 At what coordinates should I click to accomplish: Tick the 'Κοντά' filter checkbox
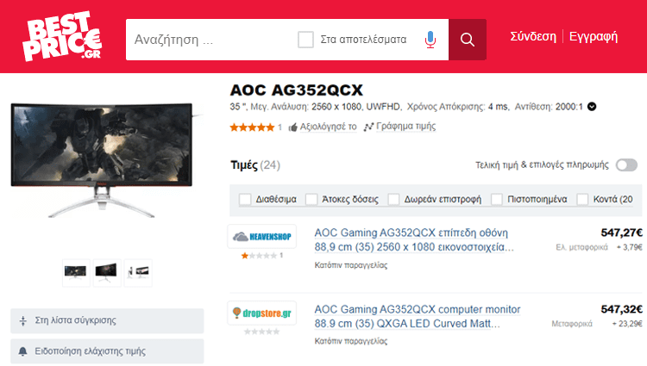(582, 199)
